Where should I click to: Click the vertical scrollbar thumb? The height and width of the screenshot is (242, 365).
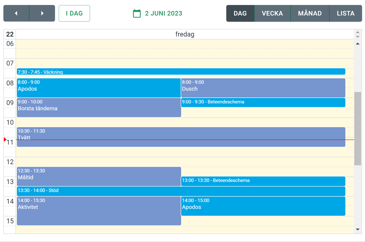click(x=358, y=128)
